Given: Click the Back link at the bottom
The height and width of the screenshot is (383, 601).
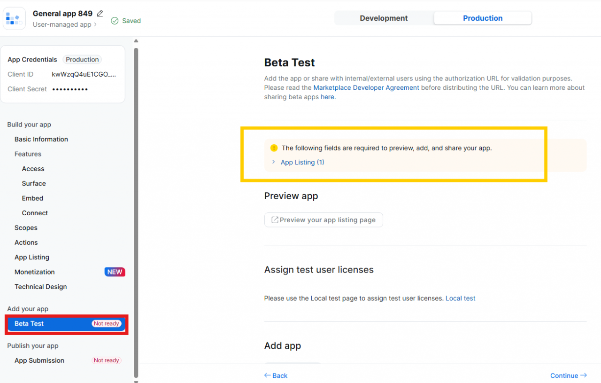Looking at the screenshot, I should pyautogui.click(x=276, y=375).
